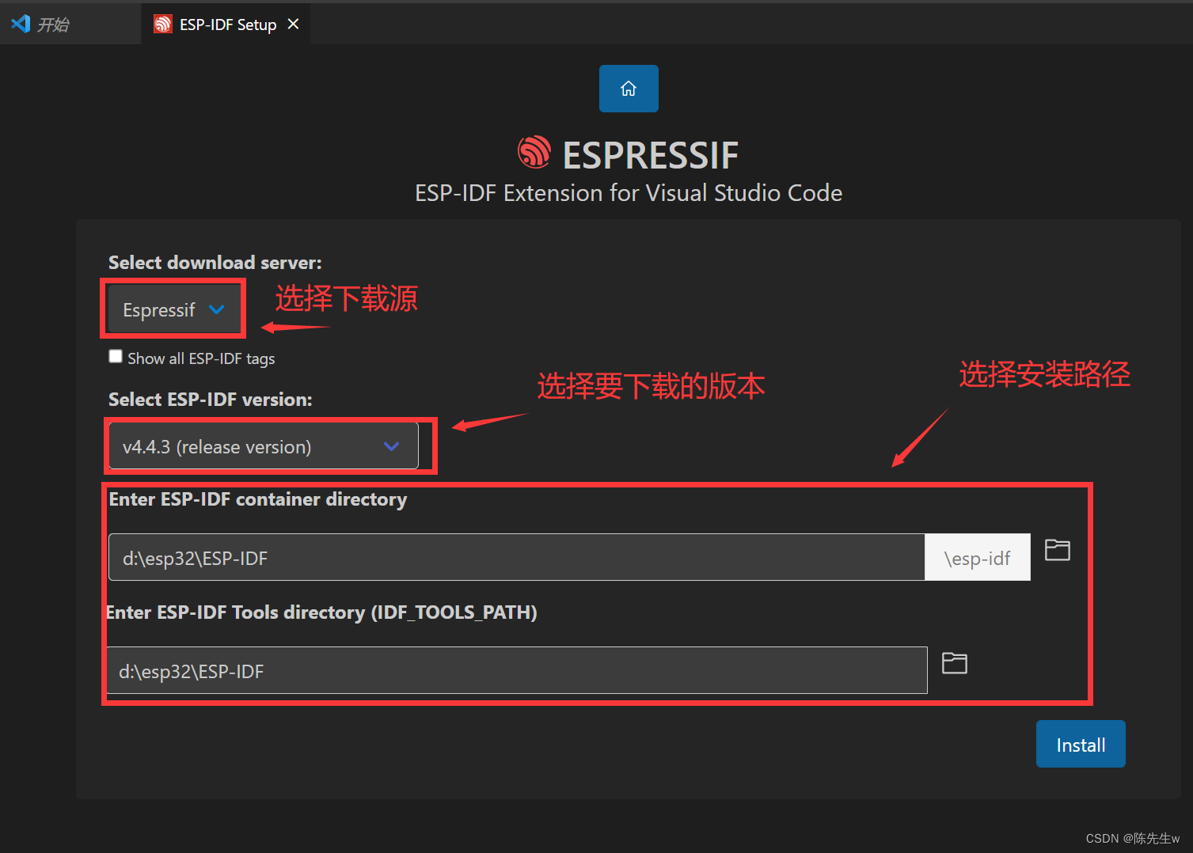Focus the IDF_TOOLS_PATH directory input
This screenshot has height=853, width=1193.
point(517,670)
